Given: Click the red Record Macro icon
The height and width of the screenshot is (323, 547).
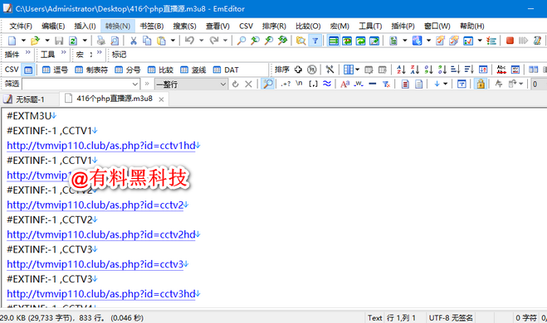Looking at the screenshot, I should 510,41.
